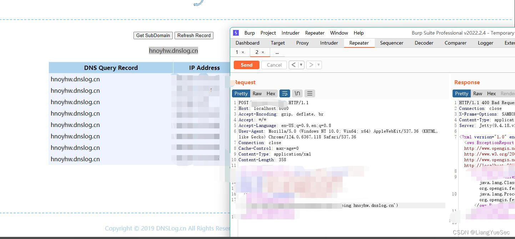Switch to the Decoder tab
The width and height of the screenshot is (515, 239).
coord(424,43)
